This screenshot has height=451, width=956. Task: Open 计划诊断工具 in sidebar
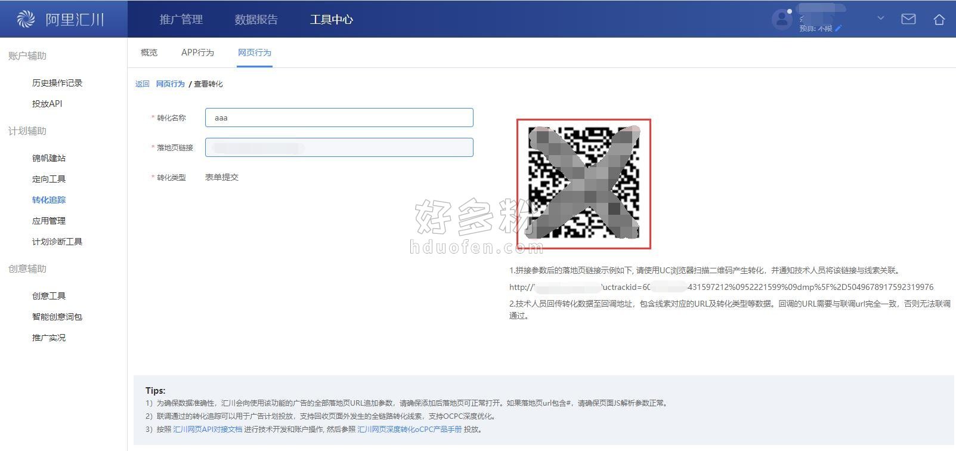[x=57, y=242]
